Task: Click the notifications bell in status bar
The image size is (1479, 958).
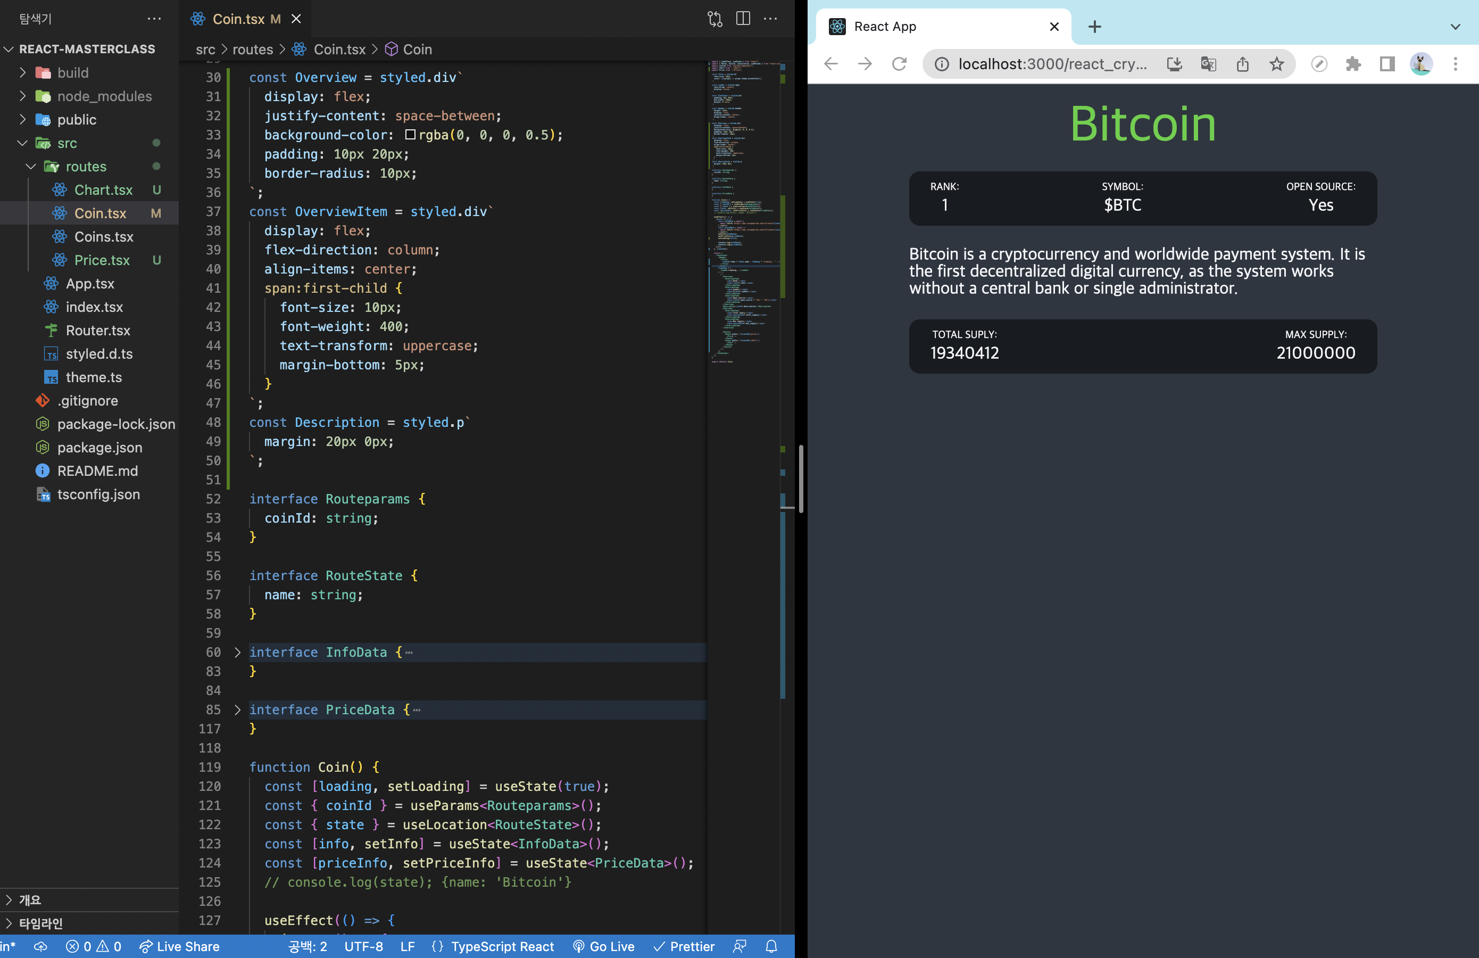Action: (x=771, y=946)
